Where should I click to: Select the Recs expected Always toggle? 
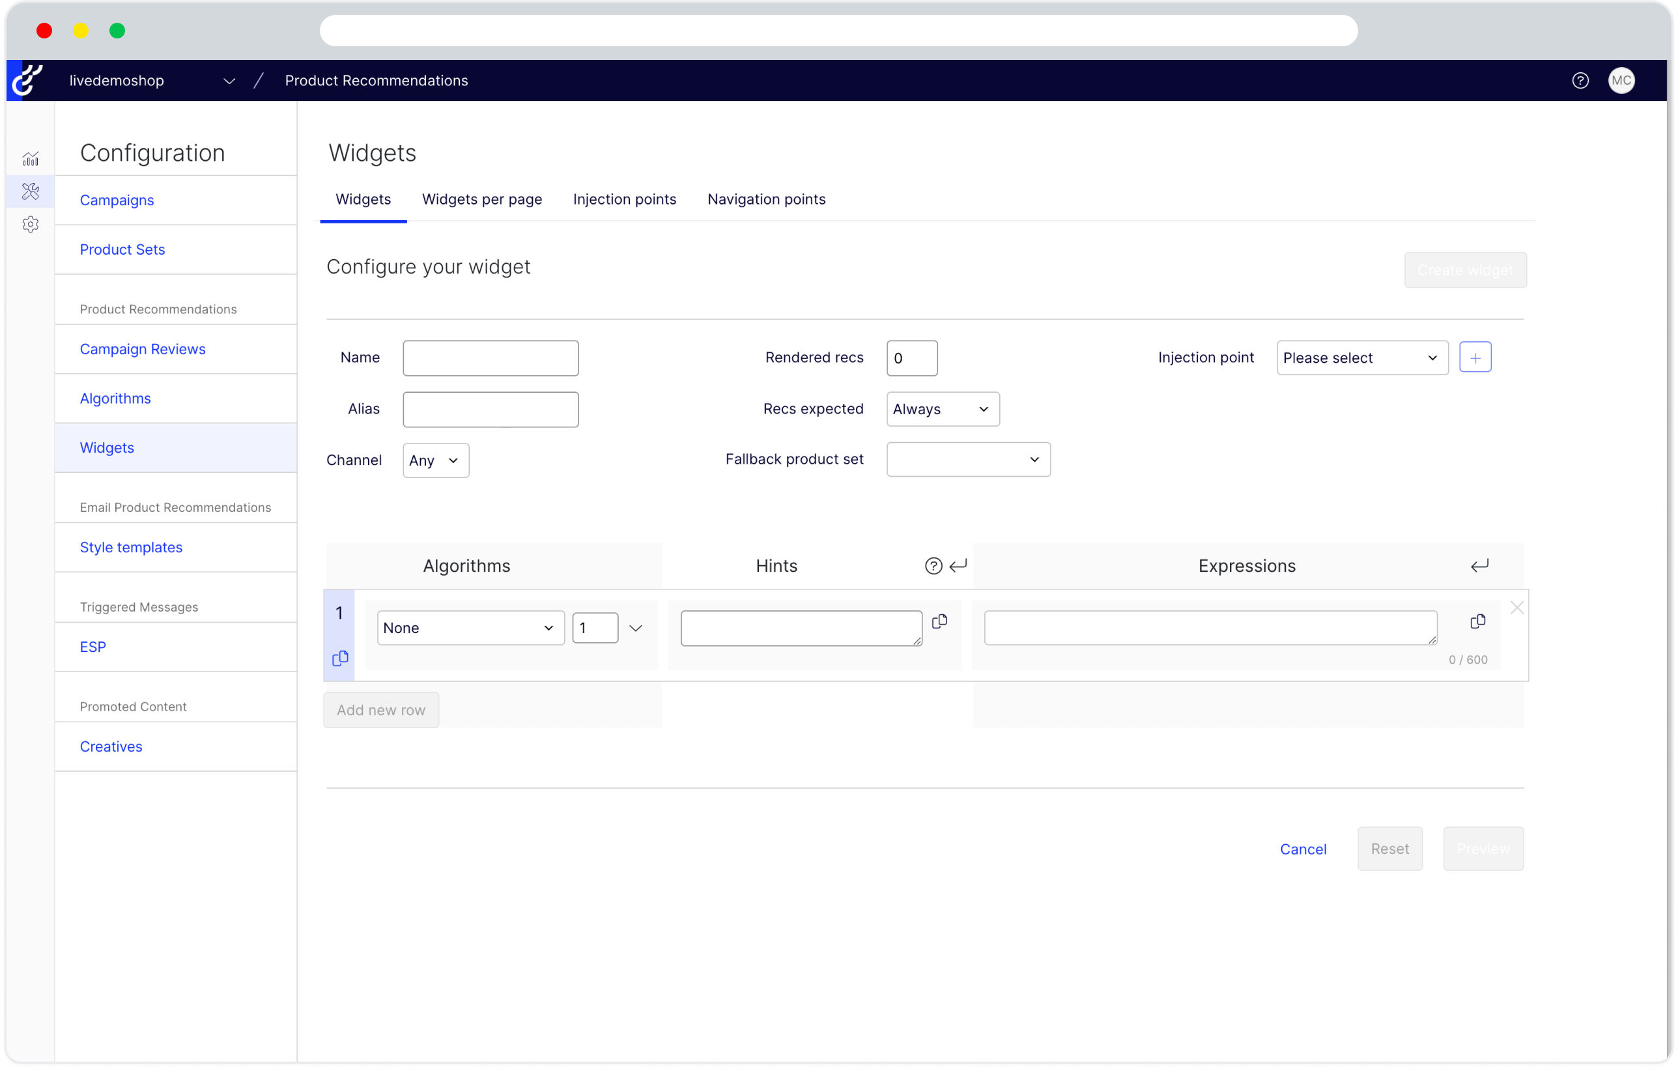[x=942, y=408]
